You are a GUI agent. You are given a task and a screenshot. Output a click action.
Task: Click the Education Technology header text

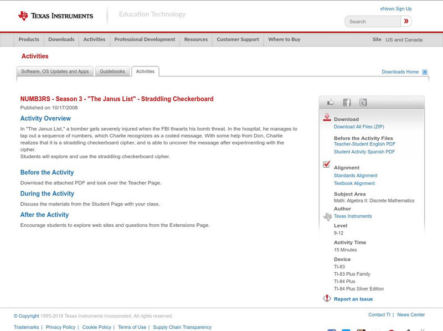[152, 14]
